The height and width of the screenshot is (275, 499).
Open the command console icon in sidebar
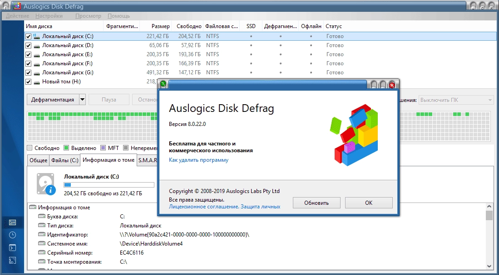point(12,248)
